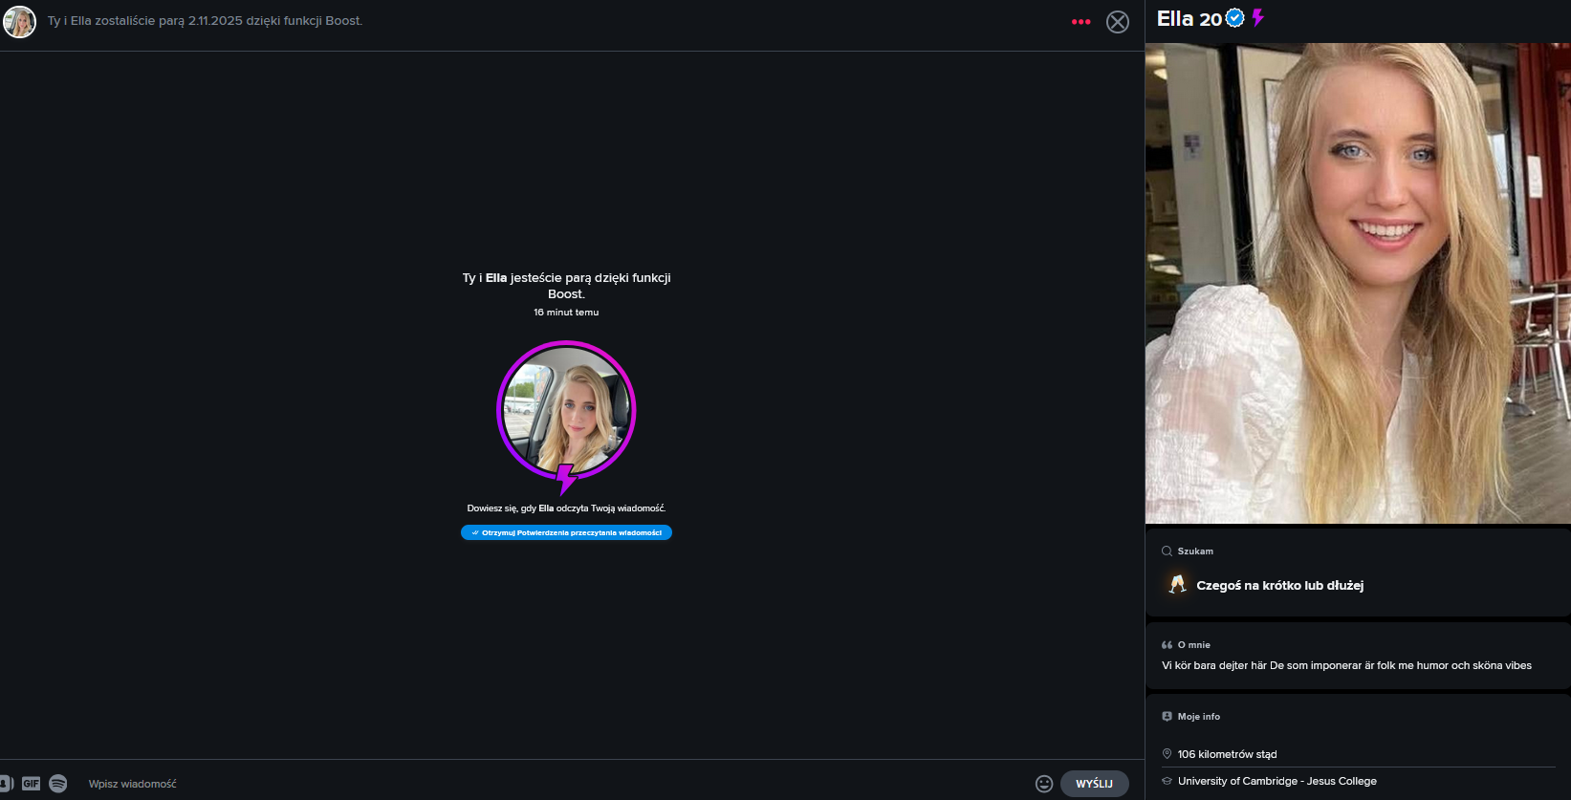Click the purple lightning bolt under center photo
Screen dimensions: 1571x800
(566, 479)
